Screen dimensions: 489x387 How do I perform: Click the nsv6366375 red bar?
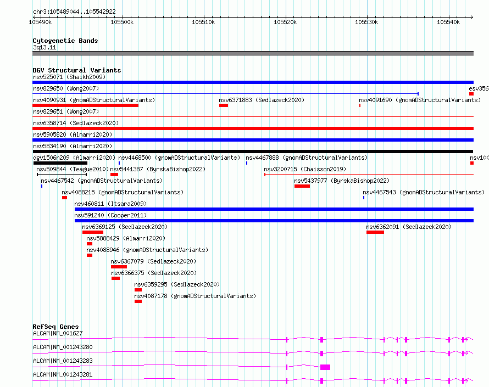pos(116,278)
